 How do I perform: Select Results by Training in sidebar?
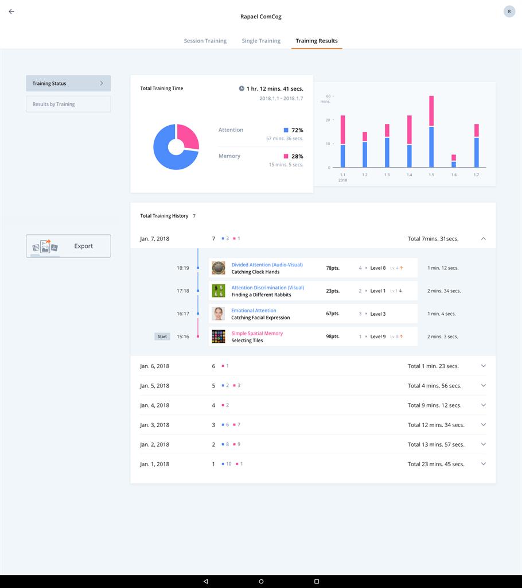[68, 105]
